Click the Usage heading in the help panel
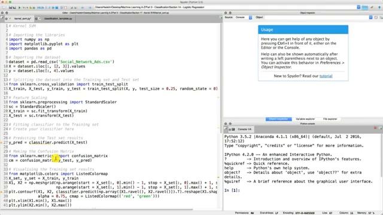The width and height of the screenshot is (383, 215). [x=267, y=30]
